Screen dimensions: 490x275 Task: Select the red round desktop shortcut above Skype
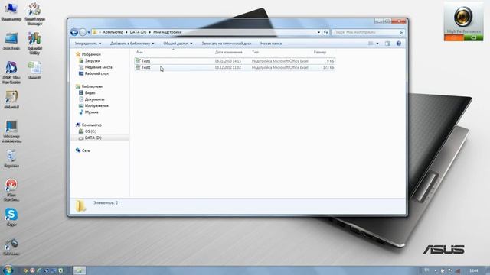pos(11,189)
